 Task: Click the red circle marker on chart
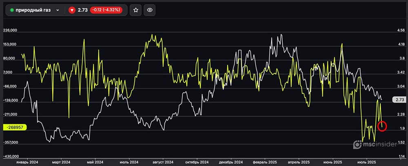pyautogui.click(x=382, y=126)
